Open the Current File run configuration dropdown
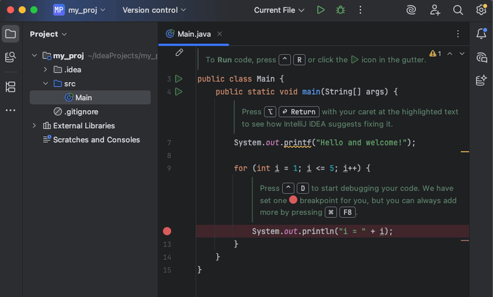Viewport: 493px width, 297px height. [279, 10]
